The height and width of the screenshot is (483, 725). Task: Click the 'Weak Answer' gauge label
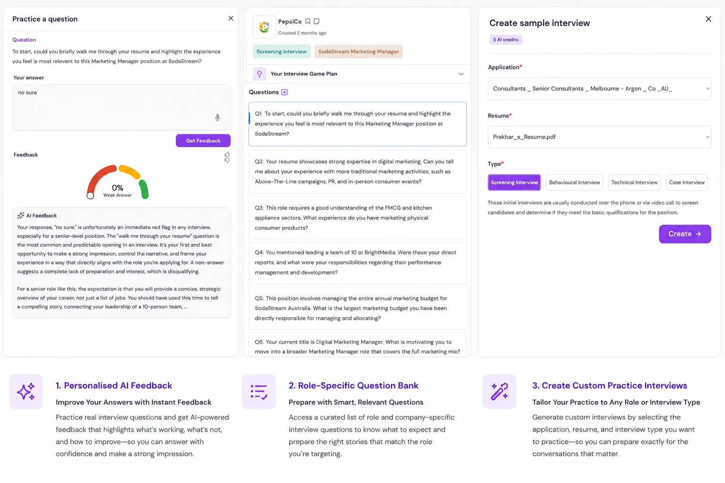118,195
